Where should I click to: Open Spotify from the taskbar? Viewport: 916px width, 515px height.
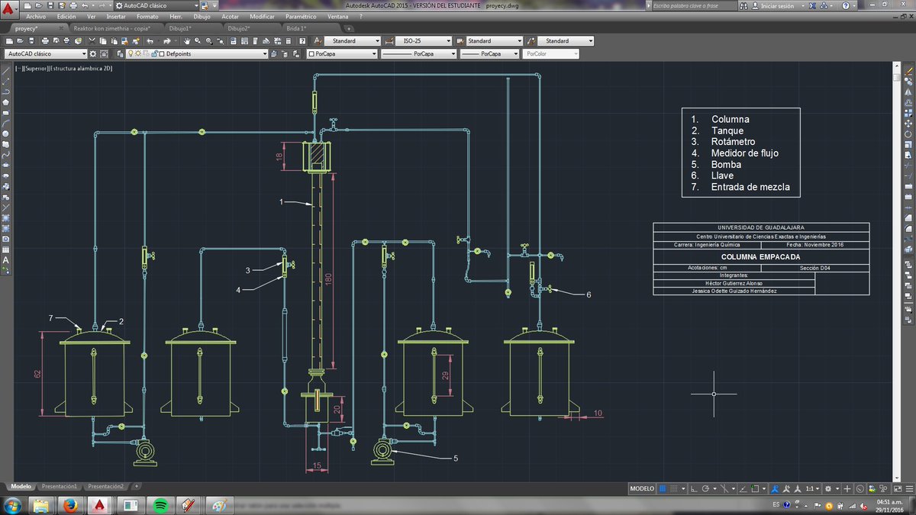pos(161,505)
